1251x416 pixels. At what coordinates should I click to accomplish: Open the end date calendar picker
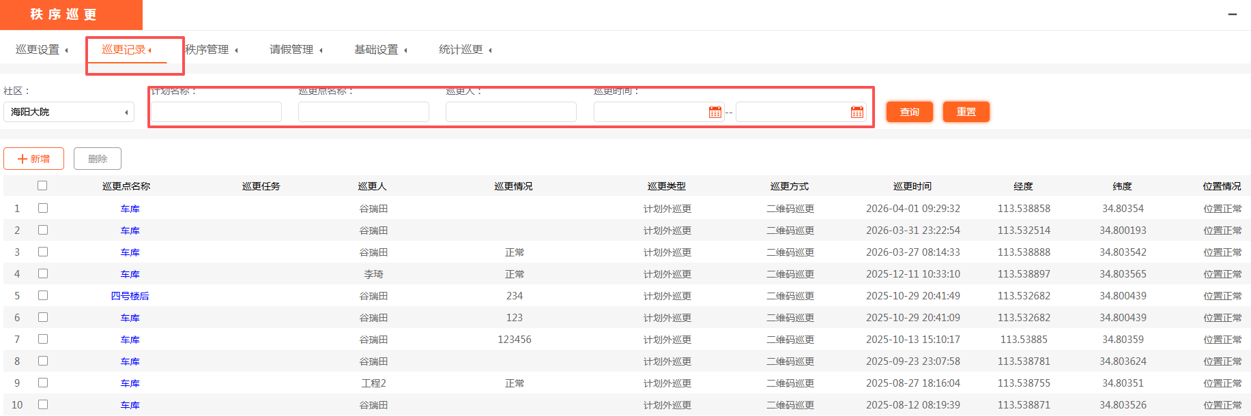click(x=857, y=113)
